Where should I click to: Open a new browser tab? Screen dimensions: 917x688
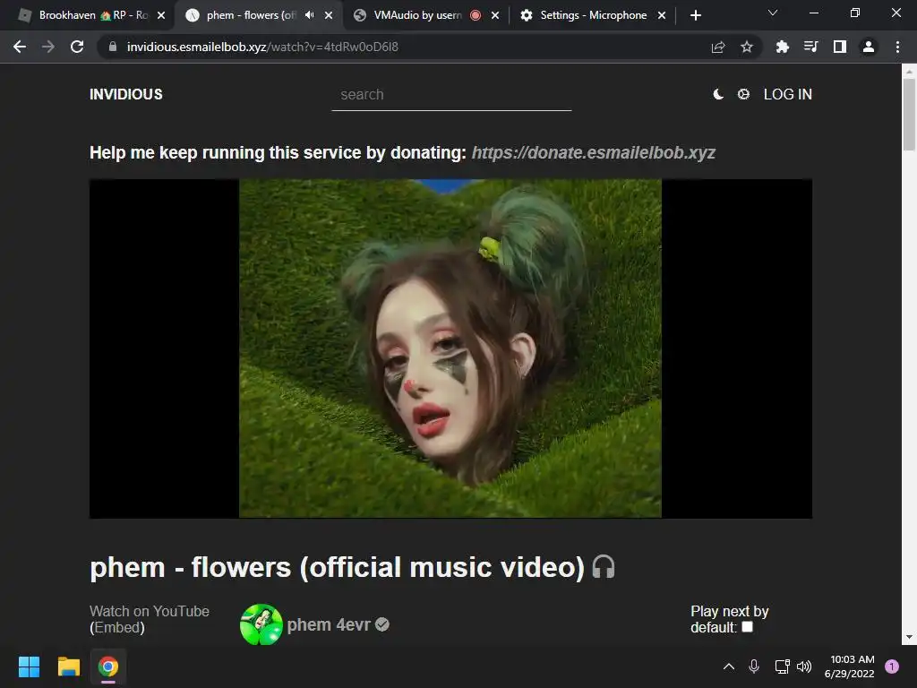[695, 15]
